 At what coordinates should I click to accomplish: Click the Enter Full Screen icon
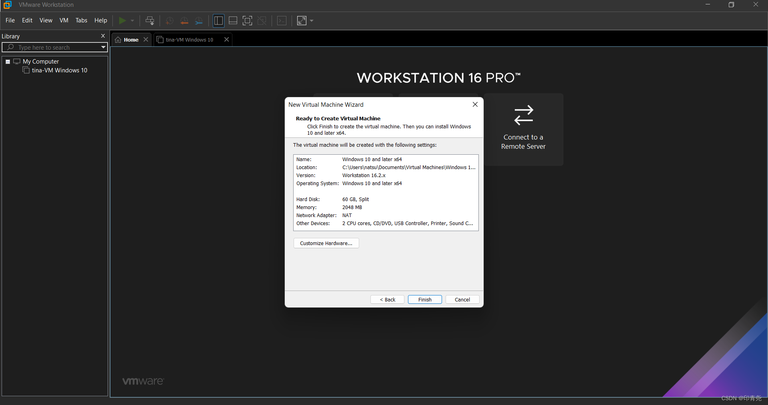[248, 21]
